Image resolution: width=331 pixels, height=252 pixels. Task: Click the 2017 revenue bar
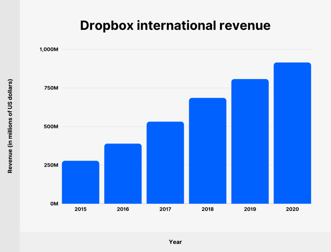[x=165, y=162]
